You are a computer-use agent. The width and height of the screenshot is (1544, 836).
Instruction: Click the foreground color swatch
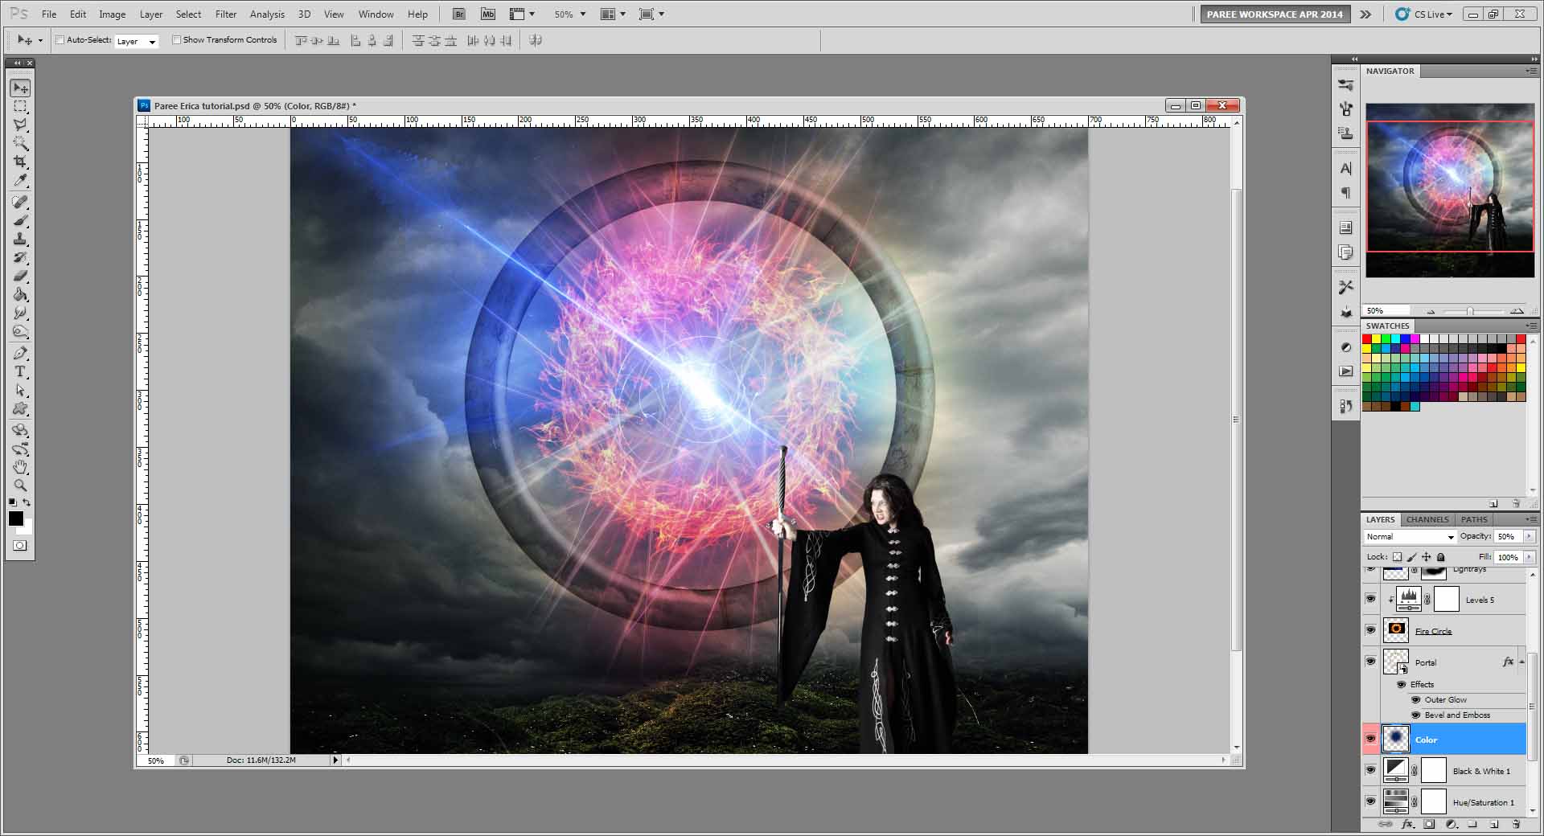pos(16,518)
